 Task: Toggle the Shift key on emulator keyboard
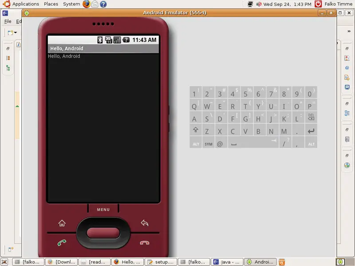click(196, 130)
